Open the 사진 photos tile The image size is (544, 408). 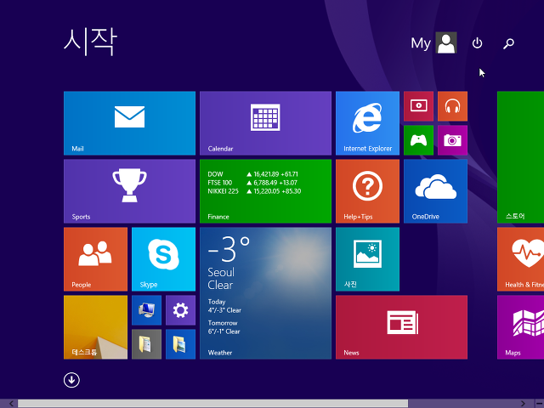coord(367,259)
